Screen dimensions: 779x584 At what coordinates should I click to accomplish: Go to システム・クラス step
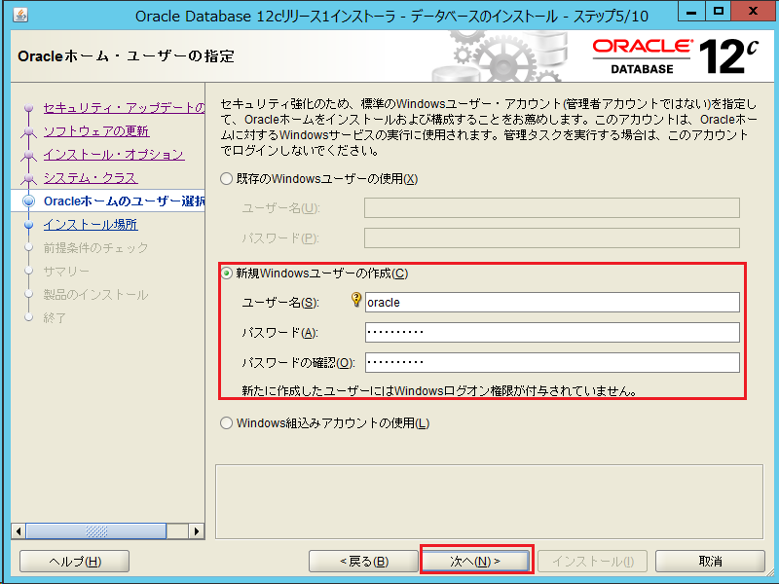tap(91, 178)
